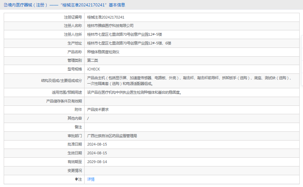The height and width of the screenshot is (187, 303).
Task: Click the 注册人住所 address value
Action: click(124, 34)
